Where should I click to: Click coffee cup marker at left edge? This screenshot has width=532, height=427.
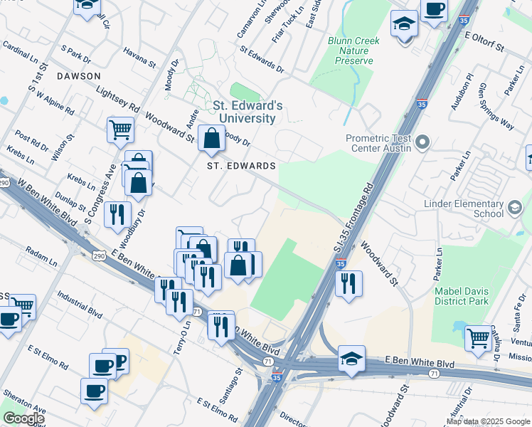click(x=8, y=322)
